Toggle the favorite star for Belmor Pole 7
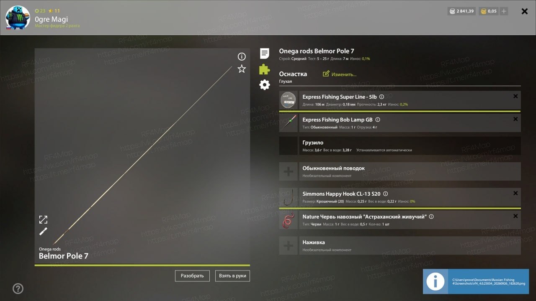 point(242,69)
